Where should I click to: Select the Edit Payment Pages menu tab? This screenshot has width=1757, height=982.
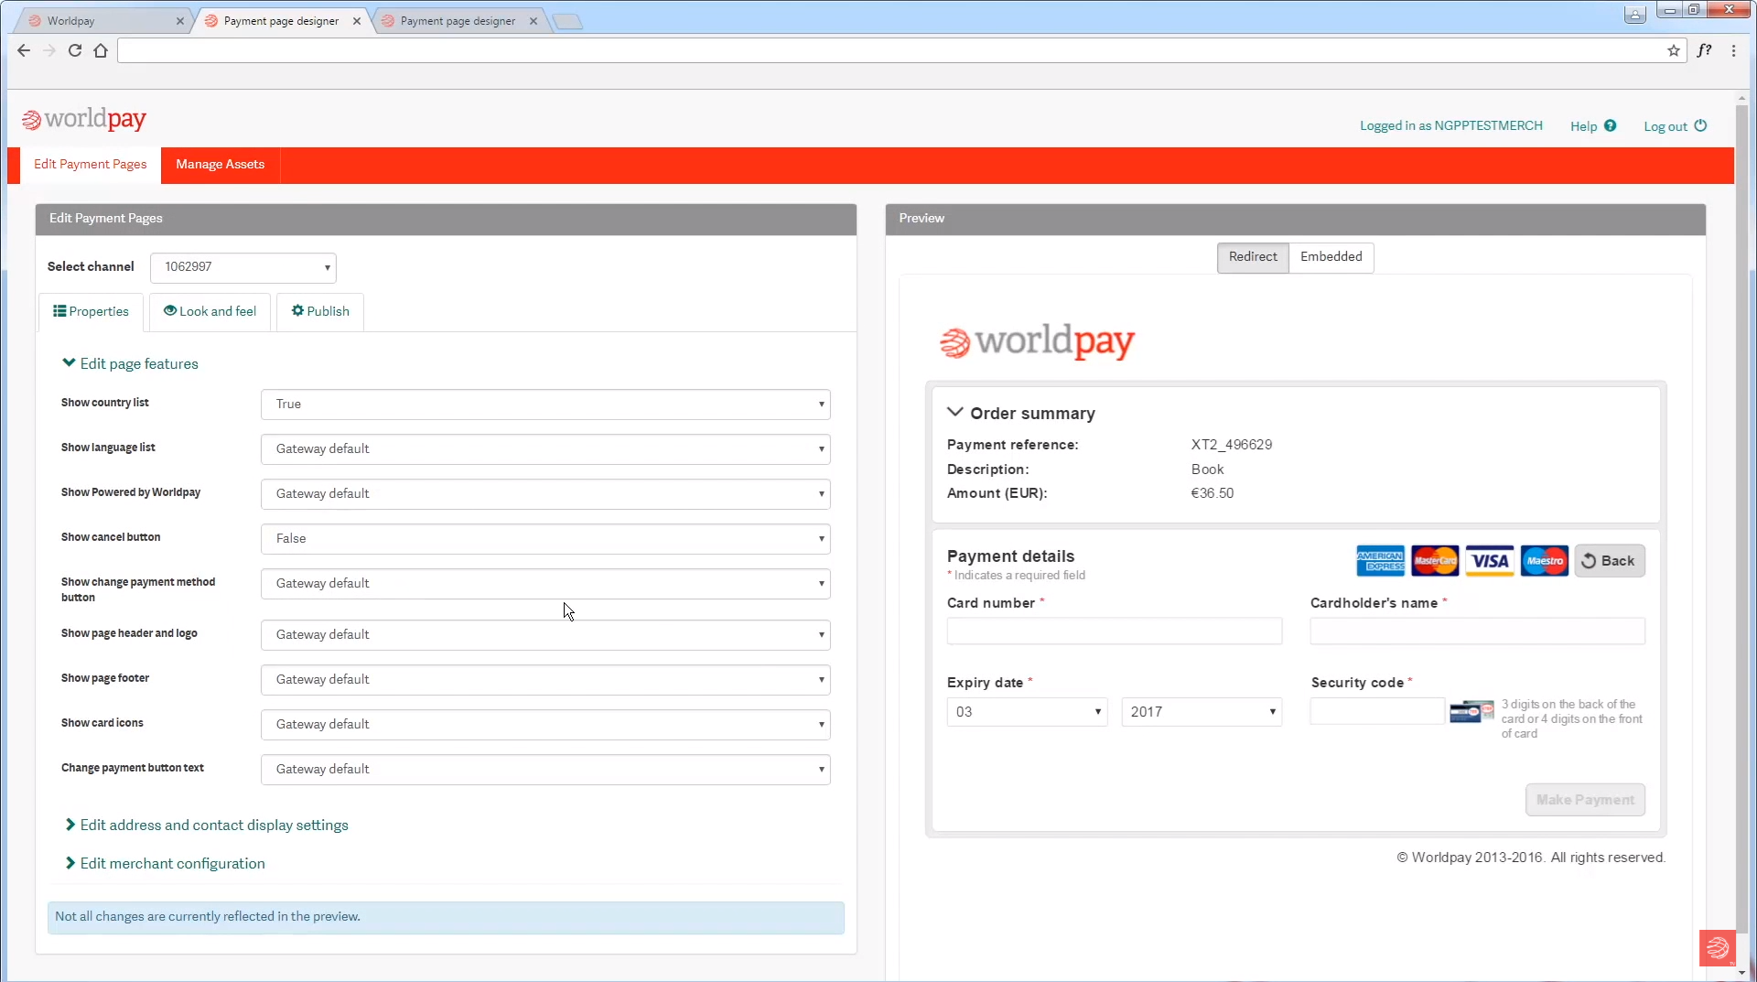[91, 165]
